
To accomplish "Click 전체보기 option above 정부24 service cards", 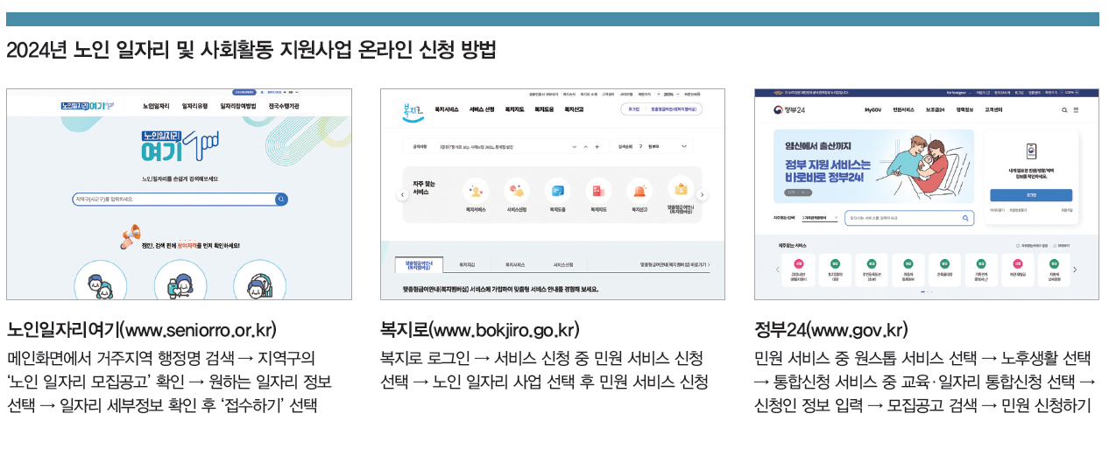I will tap(1062, 246).
